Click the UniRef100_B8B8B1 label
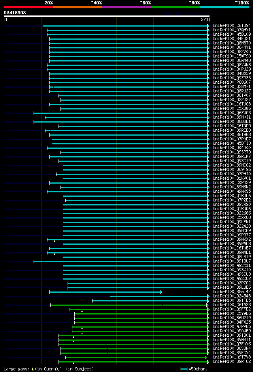Image resolution: width=253 pixels, height=372 pixels. [x=232, y=121]
